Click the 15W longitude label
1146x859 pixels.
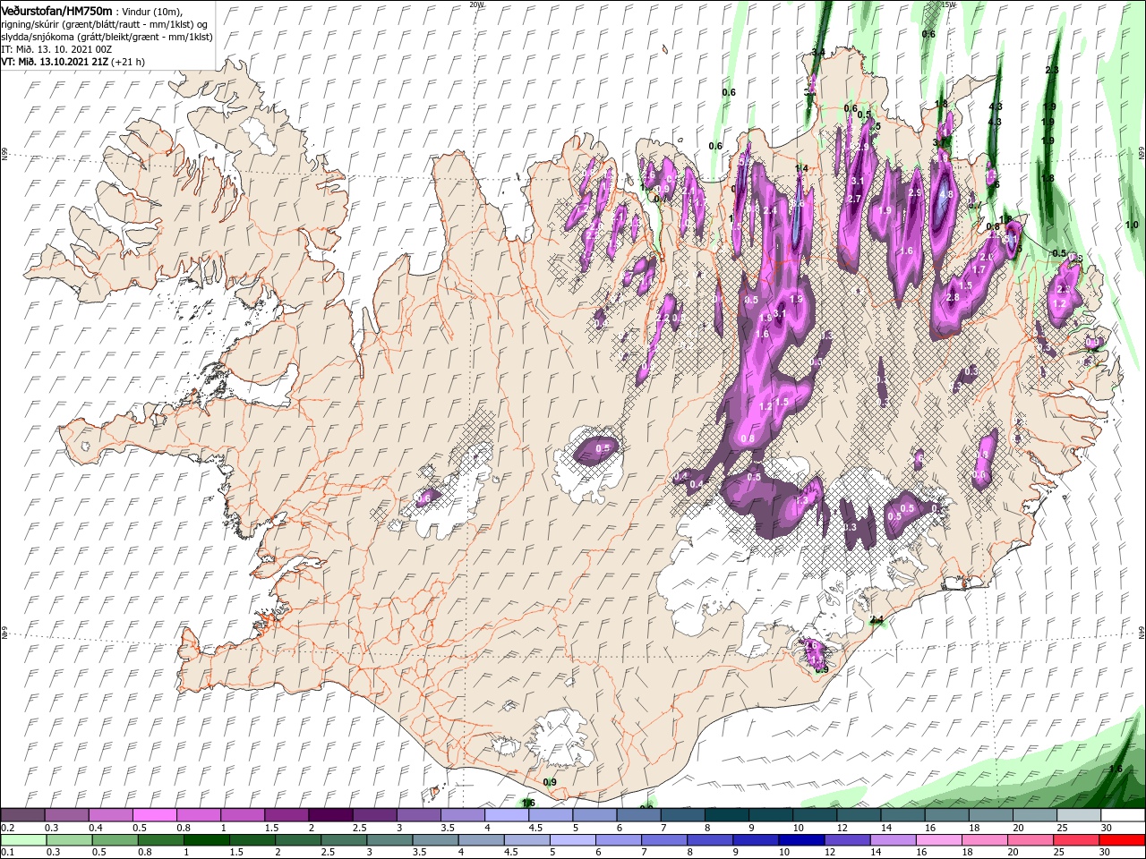pos(949,4)
